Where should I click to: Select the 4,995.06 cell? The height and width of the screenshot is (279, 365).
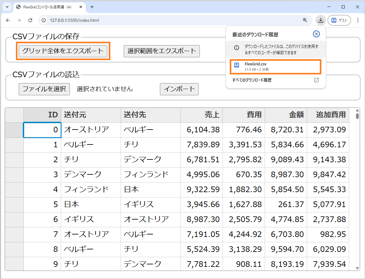202,175
